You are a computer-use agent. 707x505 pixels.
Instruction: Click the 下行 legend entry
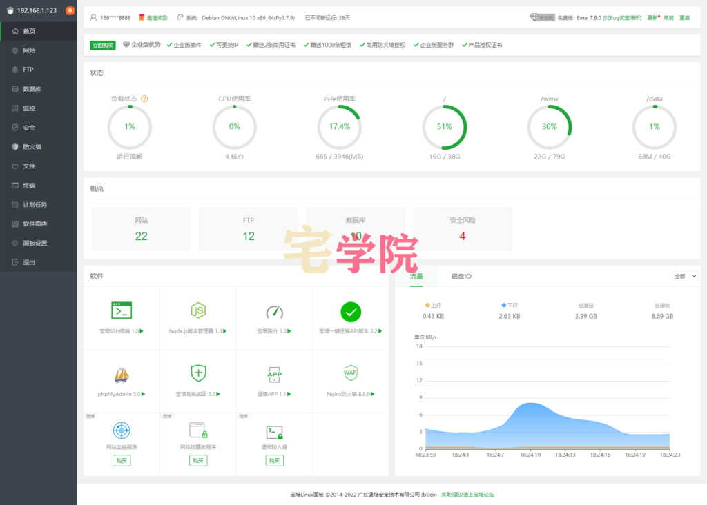coord(510,305)
